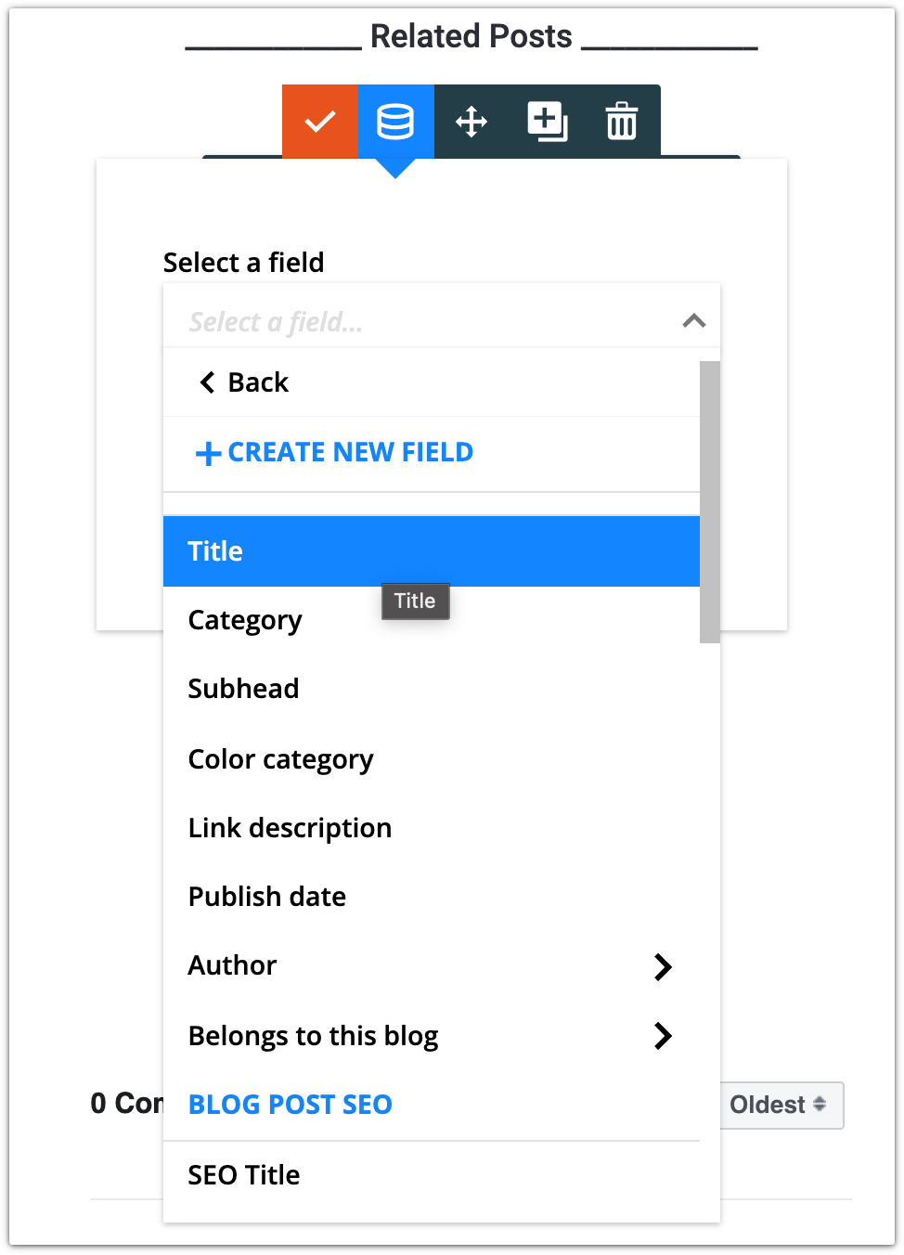Click the move arrows icon
The width and height of the screenshot is (904, 1255).
click(x=471, y=122)
